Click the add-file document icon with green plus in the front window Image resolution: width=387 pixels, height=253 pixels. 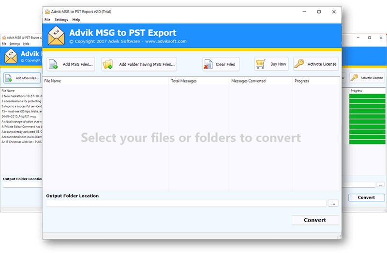point(53,64)
